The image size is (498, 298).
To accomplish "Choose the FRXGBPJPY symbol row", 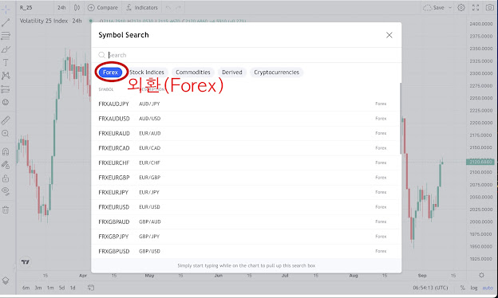I will pos(245,237).
